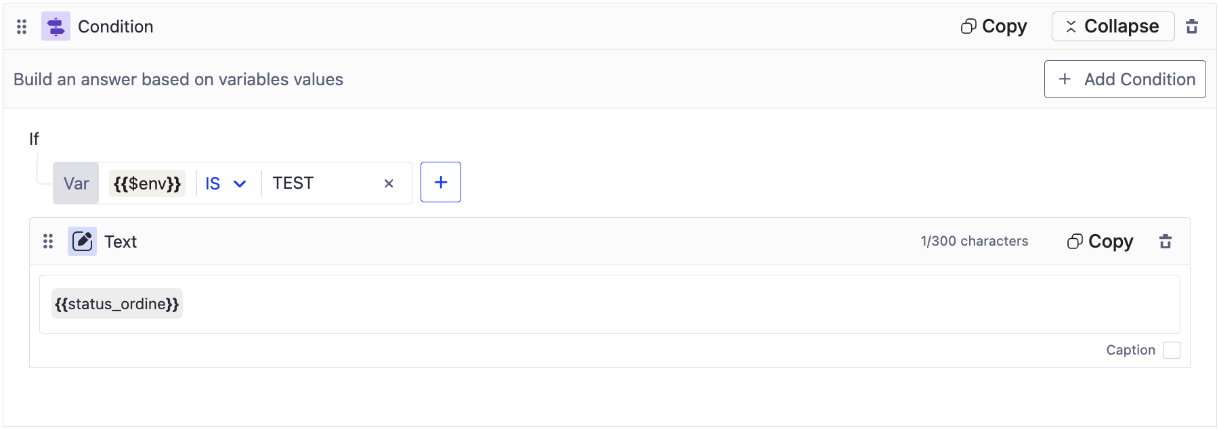1219x429 pixels.
Task: Click the Text block edit icon
Action: pyautogui.click(x=82, y=242)
